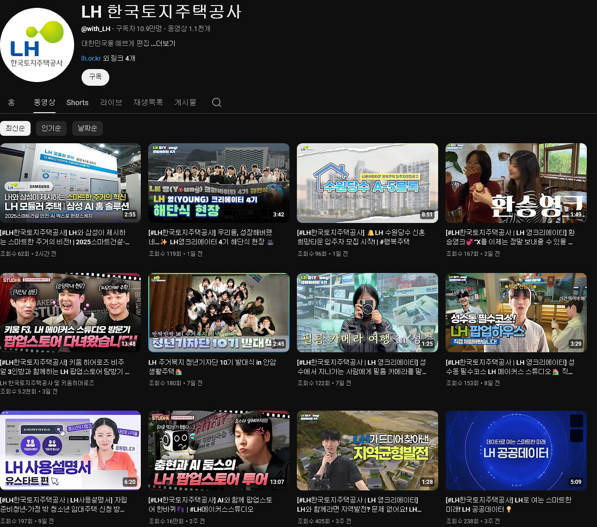The width and height of the screenshot is (597, 527).
Task: Click the 6:20 duration badge
Action: pos(130,482)
